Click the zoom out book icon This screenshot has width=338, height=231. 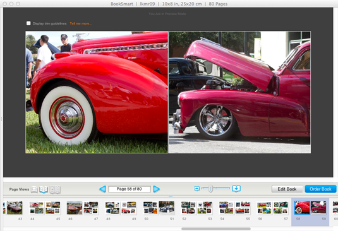tap(196, 189)
